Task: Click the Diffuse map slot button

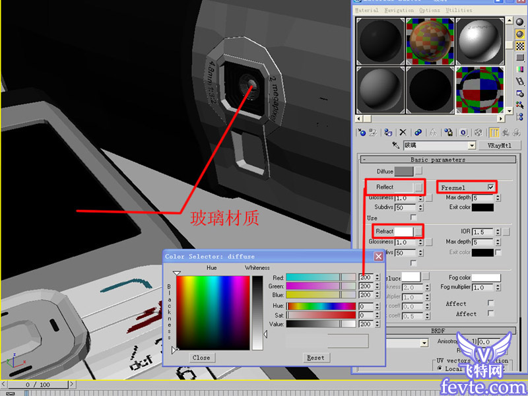Action: (418, 171)
